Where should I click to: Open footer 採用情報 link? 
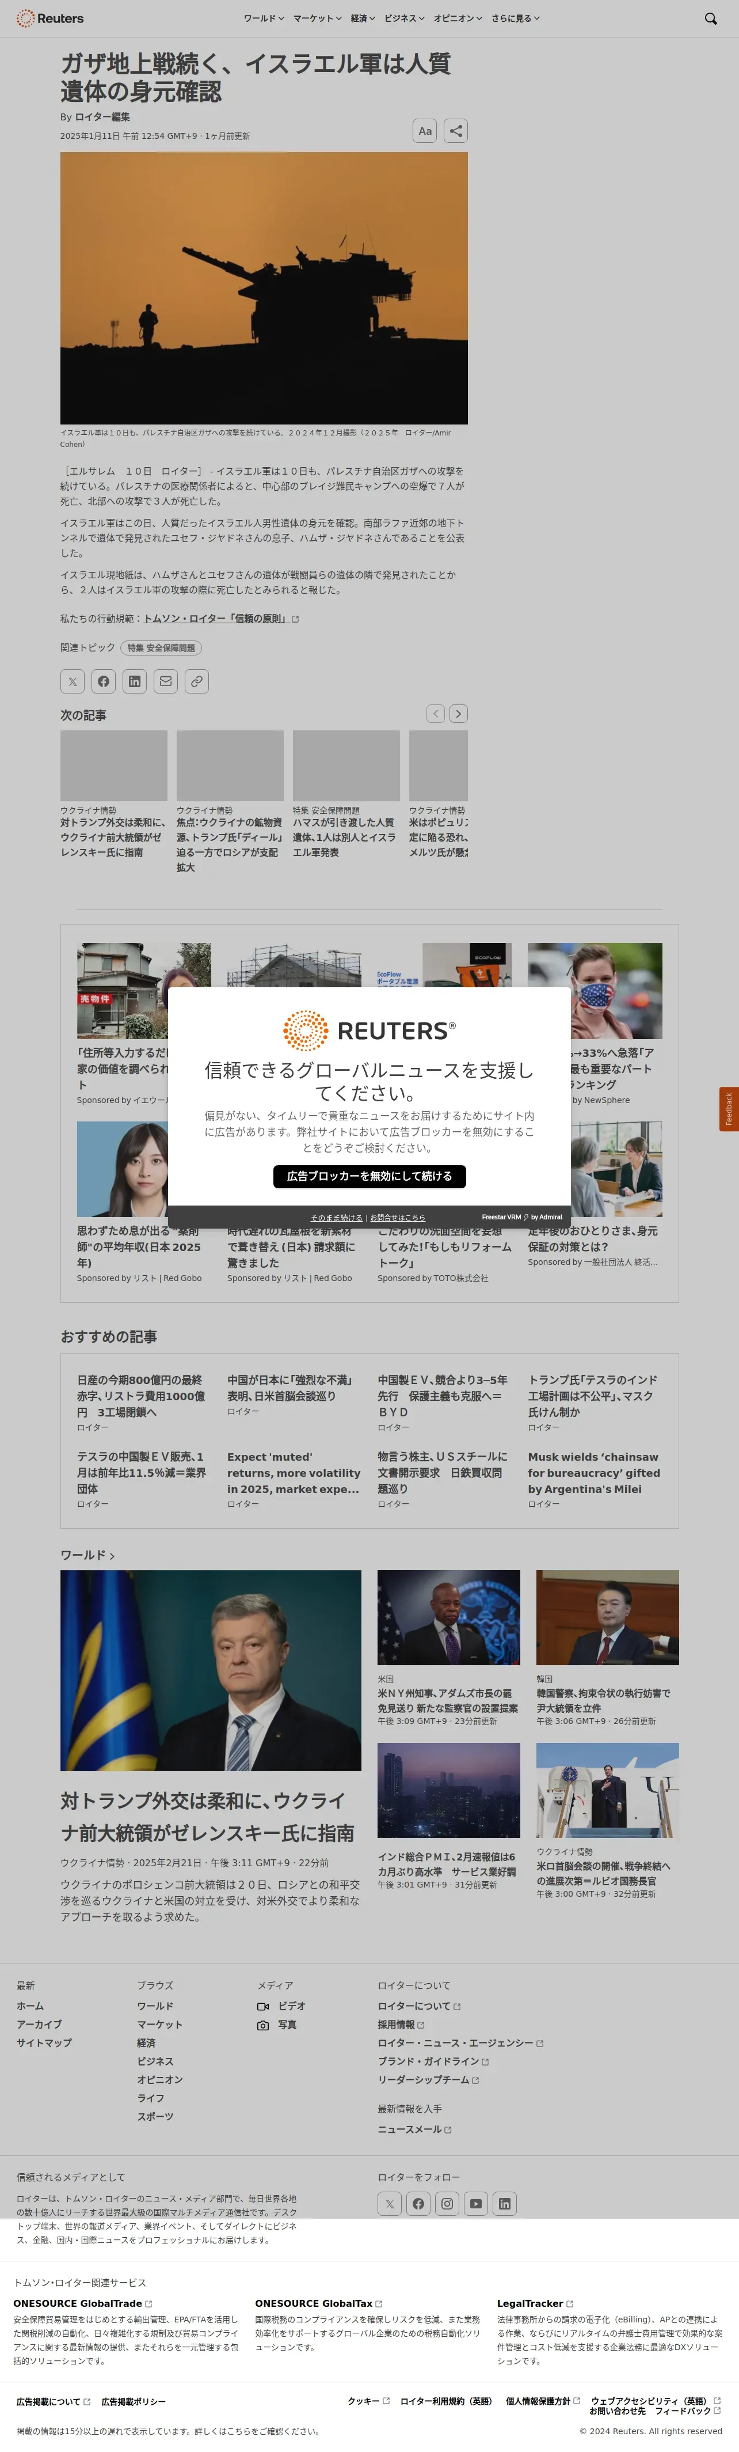[x=401, y=2025]
